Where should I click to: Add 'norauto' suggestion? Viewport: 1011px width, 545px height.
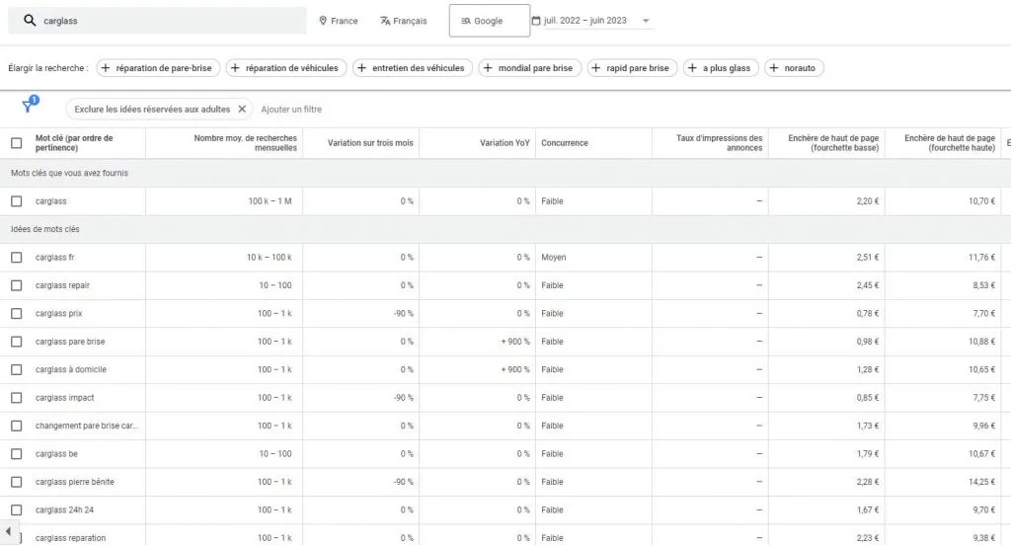tap(794, 68)
